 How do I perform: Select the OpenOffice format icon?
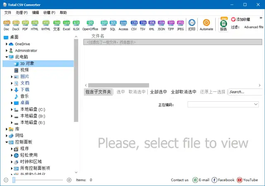(x=90, y=24)
